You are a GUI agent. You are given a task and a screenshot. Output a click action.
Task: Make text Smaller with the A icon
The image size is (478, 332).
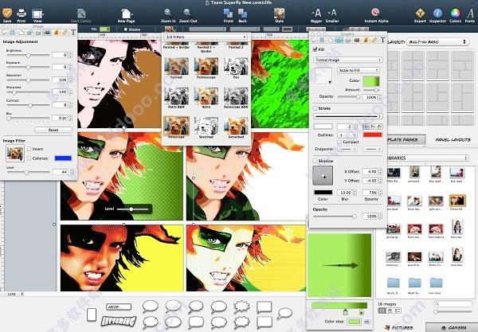click(332, 13)
